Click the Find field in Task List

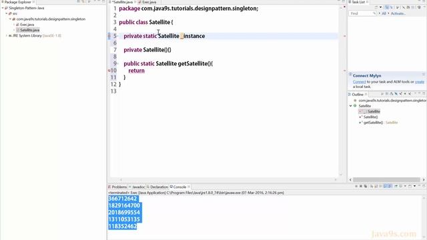[362, 13]
